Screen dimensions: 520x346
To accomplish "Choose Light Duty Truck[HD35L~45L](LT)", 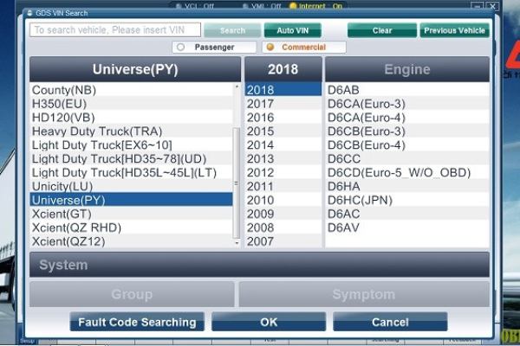I will 132,172.
